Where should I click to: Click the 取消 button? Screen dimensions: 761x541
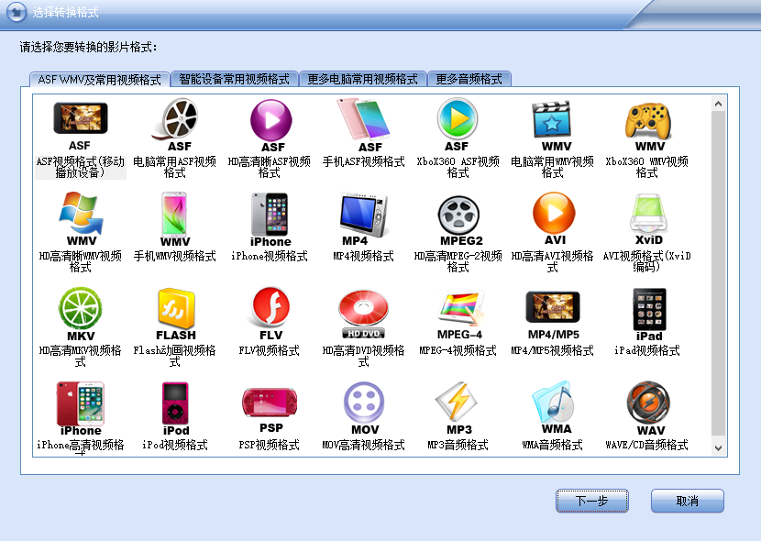pos(688,501)
